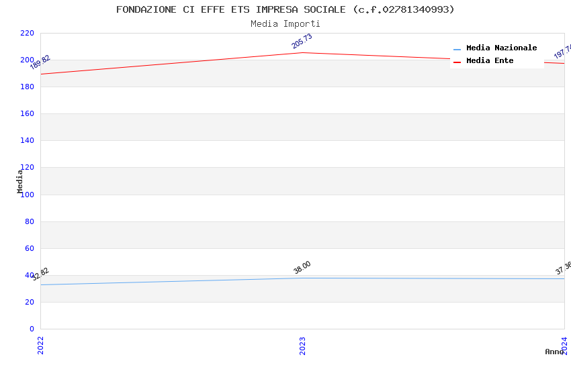Click the 0 y-axis tick label
The height and width of the screenshot is (369, 571).
pos(32,329)
